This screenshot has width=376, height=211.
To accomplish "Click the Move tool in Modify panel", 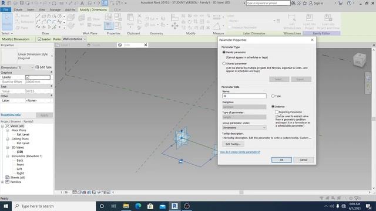I will 175,26.
